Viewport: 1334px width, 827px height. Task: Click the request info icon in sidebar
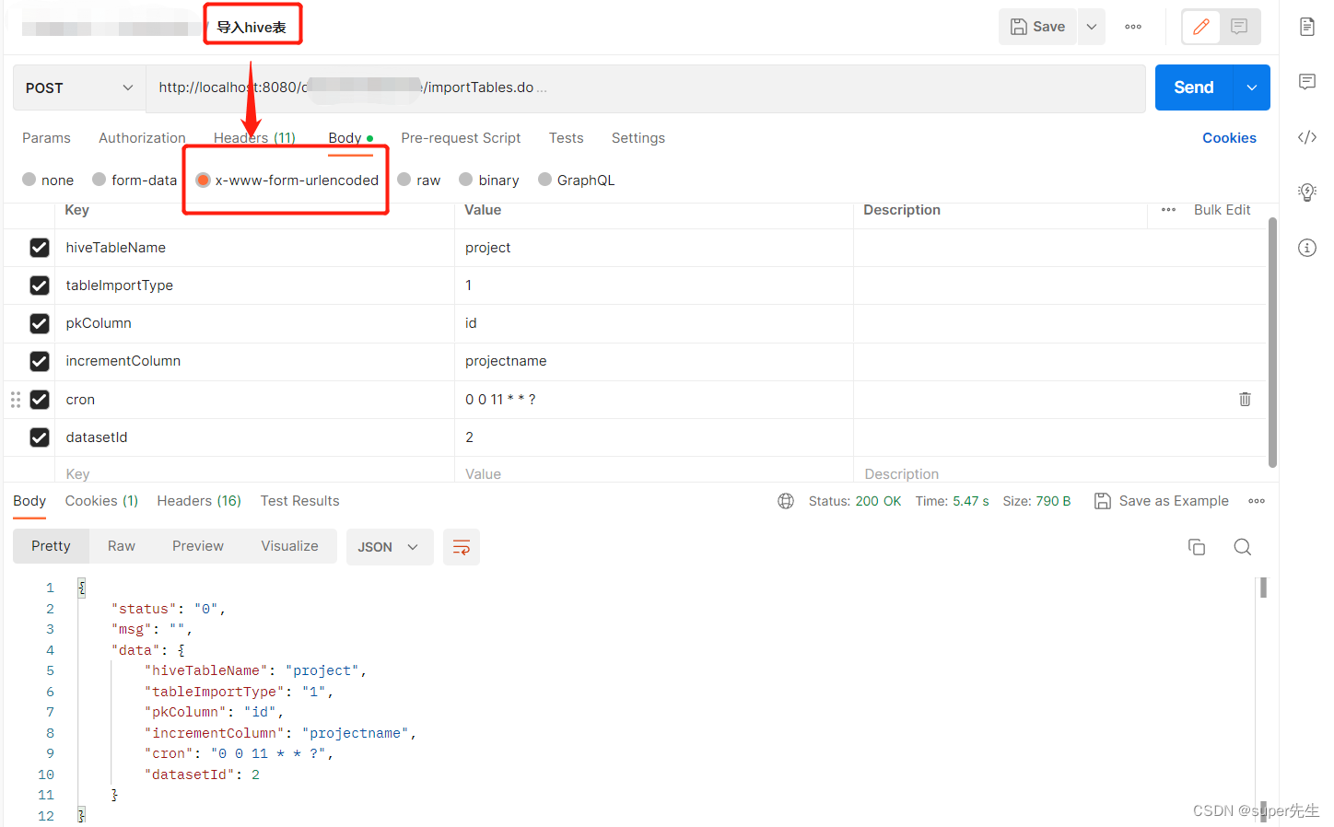pos(1306,248)
